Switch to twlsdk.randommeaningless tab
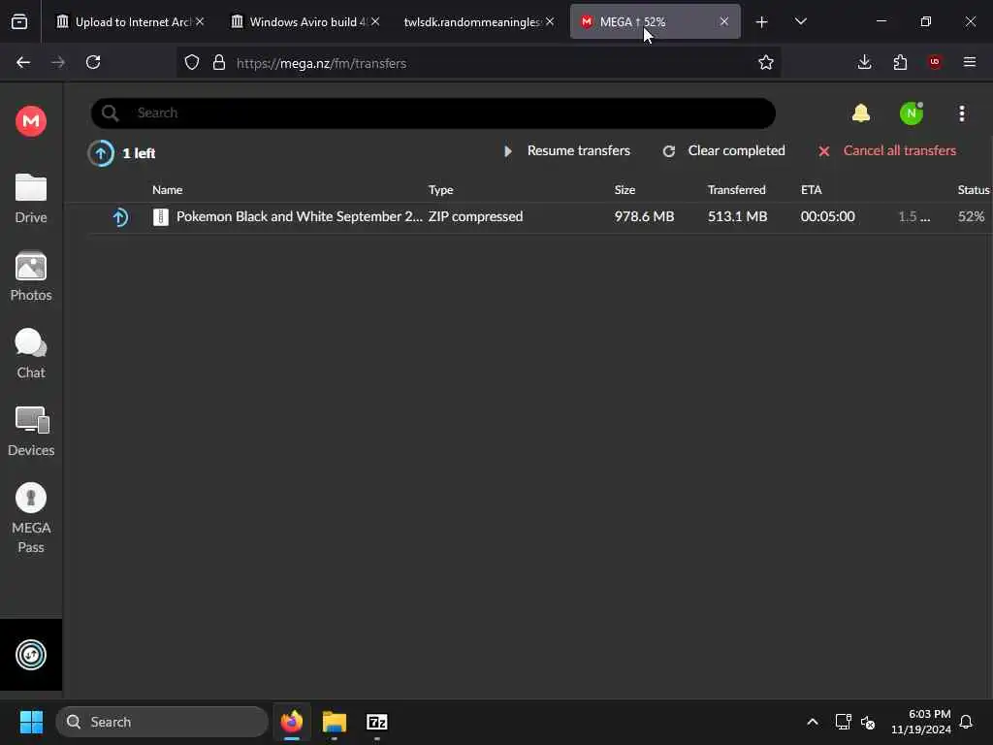This screenshot has width=993, height=745. (472, 22)
